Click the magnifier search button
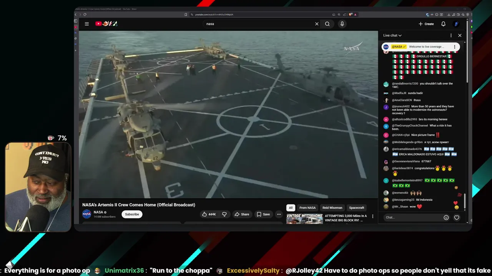This screenshot has width=492, height=276. (x=327, y=24)
